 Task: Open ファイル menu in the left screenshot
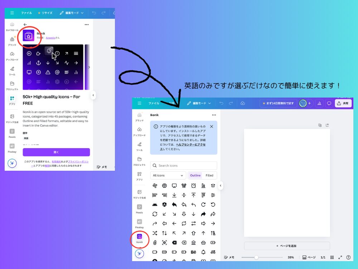coord(26,13)
